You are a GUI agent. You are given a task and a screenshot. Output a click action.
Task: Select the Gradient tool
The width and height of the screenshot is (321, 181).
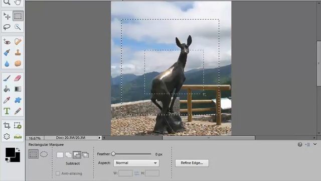(18, 89)
